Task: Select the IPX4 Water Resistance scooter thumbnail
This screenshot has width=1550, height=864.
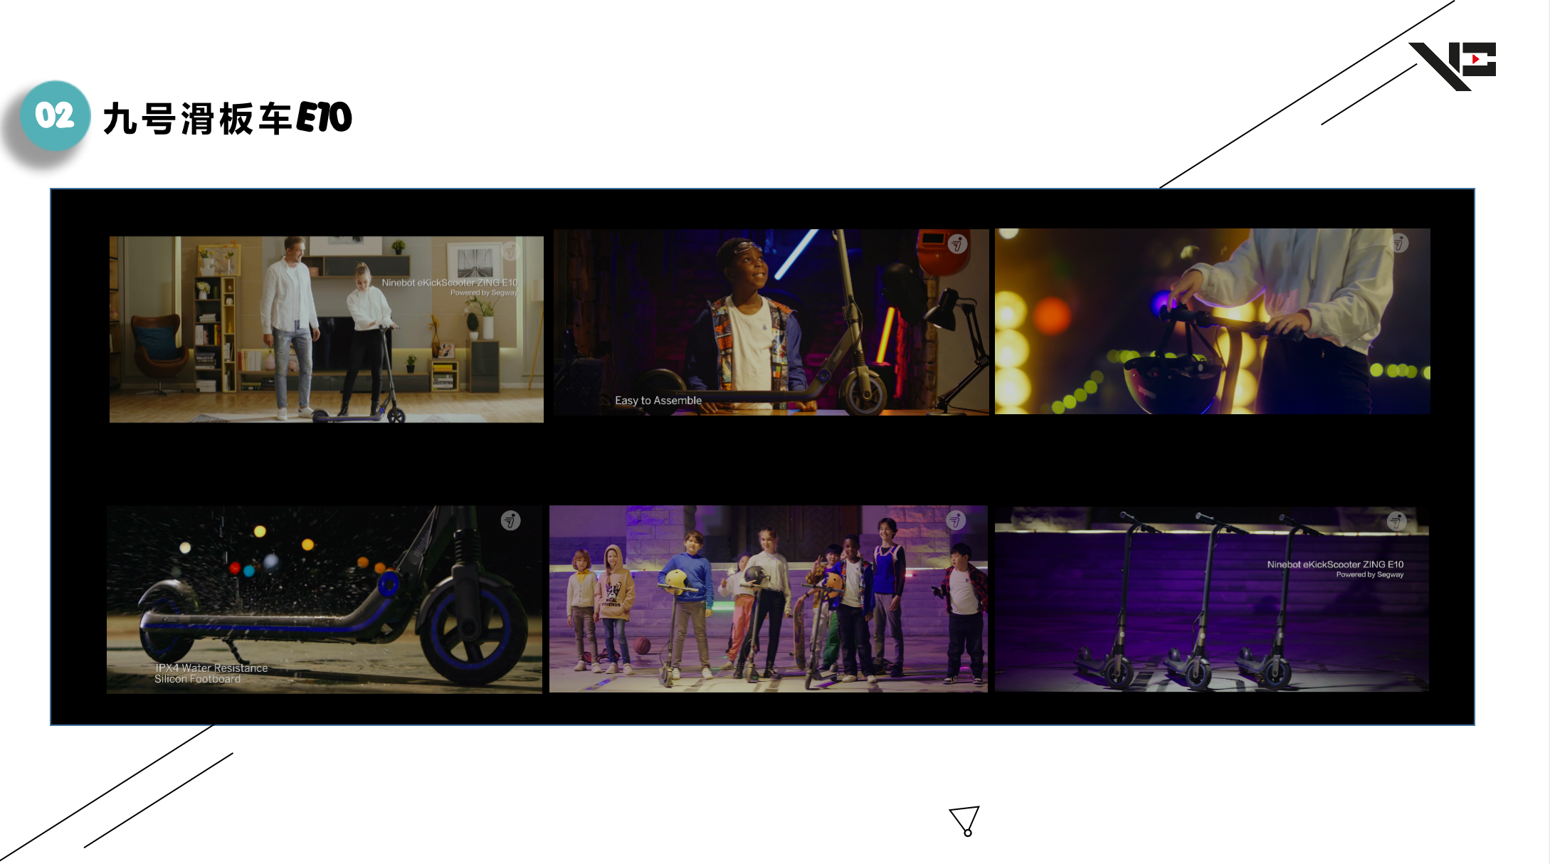Action: [325, 599]
